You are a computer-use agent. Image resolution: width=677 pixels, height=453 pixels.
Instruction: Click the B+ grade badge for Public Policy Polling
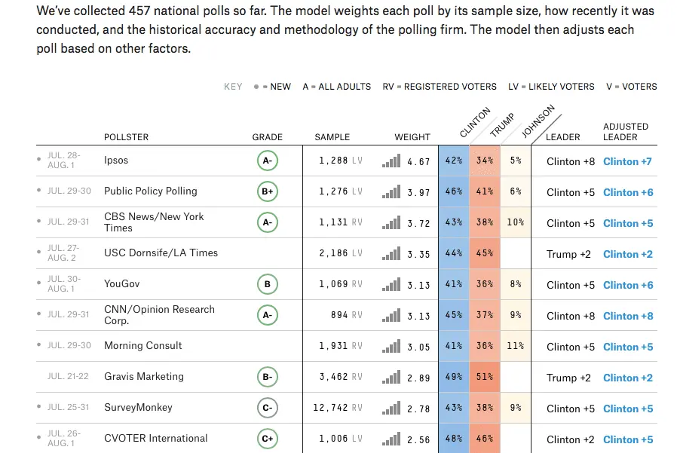pos(267,192)
